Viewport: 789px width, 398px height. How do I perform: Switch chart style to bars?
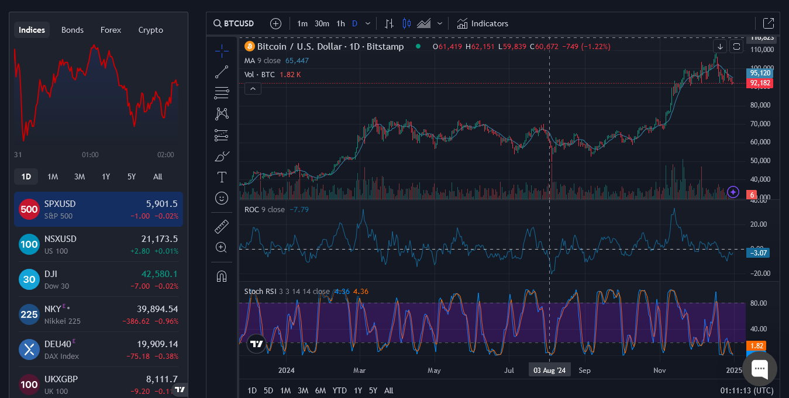point(389,23)
